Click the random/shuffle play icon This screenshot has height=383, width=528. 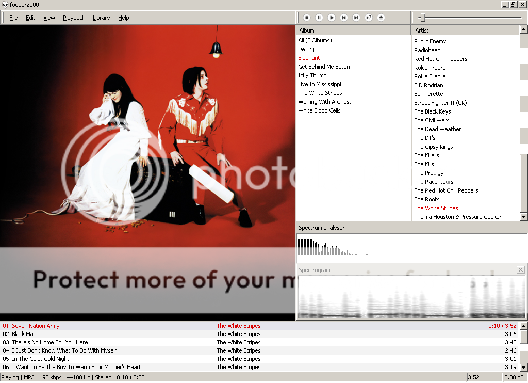pos(369,17)
